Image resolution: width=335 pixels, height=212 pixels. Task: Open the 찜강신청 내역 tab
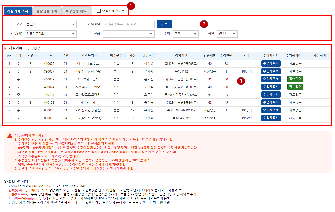point(47,11)
